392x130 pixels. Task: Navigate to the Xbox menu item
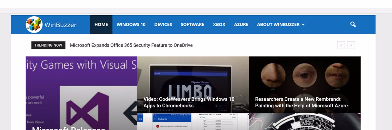pyautogui.click(x=219, y=24)
